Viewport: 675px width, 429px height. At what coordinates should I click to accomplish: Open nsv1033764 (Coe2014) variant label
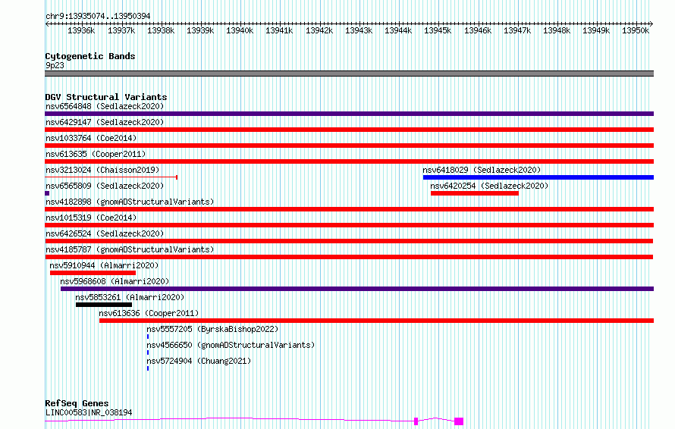coord(91,138)
